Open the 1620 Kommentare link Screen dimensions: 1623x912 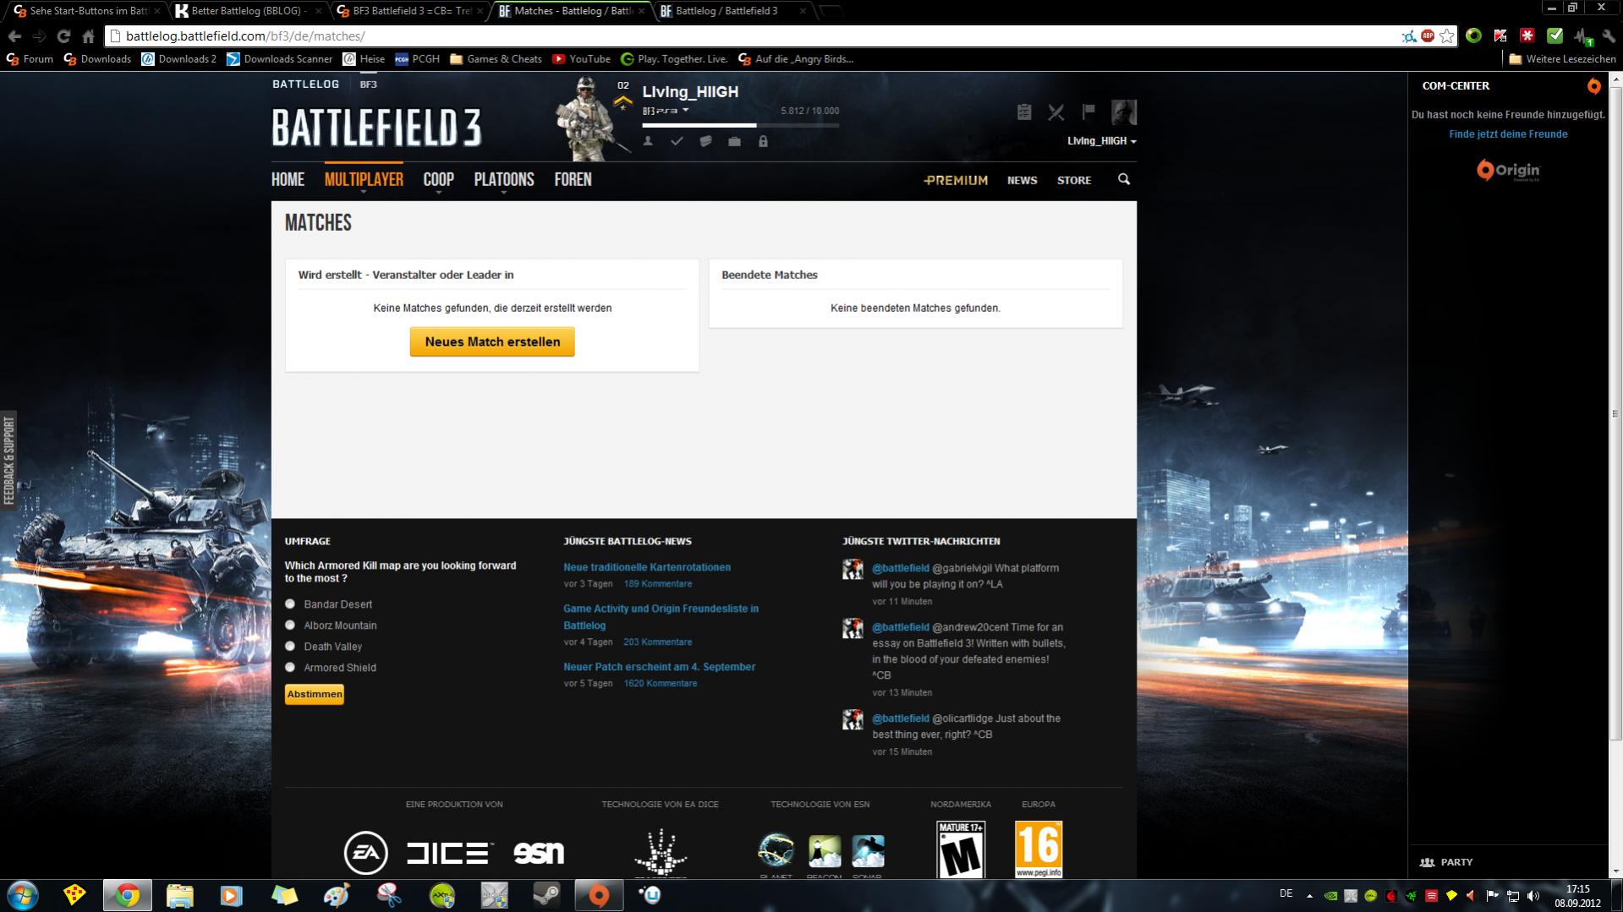point(661,683)
